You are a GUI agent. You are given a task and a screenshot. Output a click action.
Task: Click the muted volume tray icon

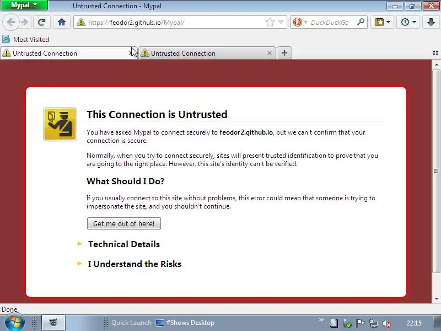[x=387, y=323]
